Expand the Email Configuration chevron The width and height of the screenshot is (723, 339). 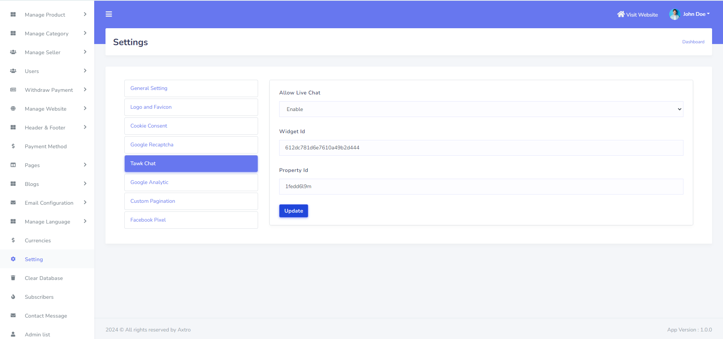coord(85,202)
